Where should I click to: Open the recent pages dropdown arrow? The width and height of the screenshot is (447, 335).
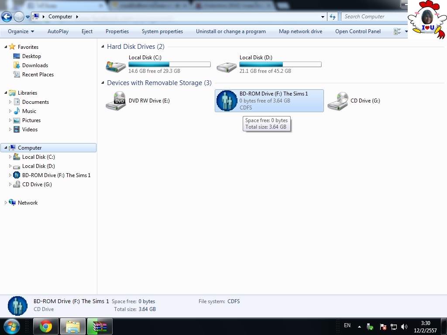click(x=28, y=17)
